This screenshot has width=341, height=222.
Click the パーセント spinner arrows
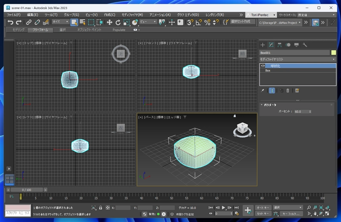click(310, 112)
